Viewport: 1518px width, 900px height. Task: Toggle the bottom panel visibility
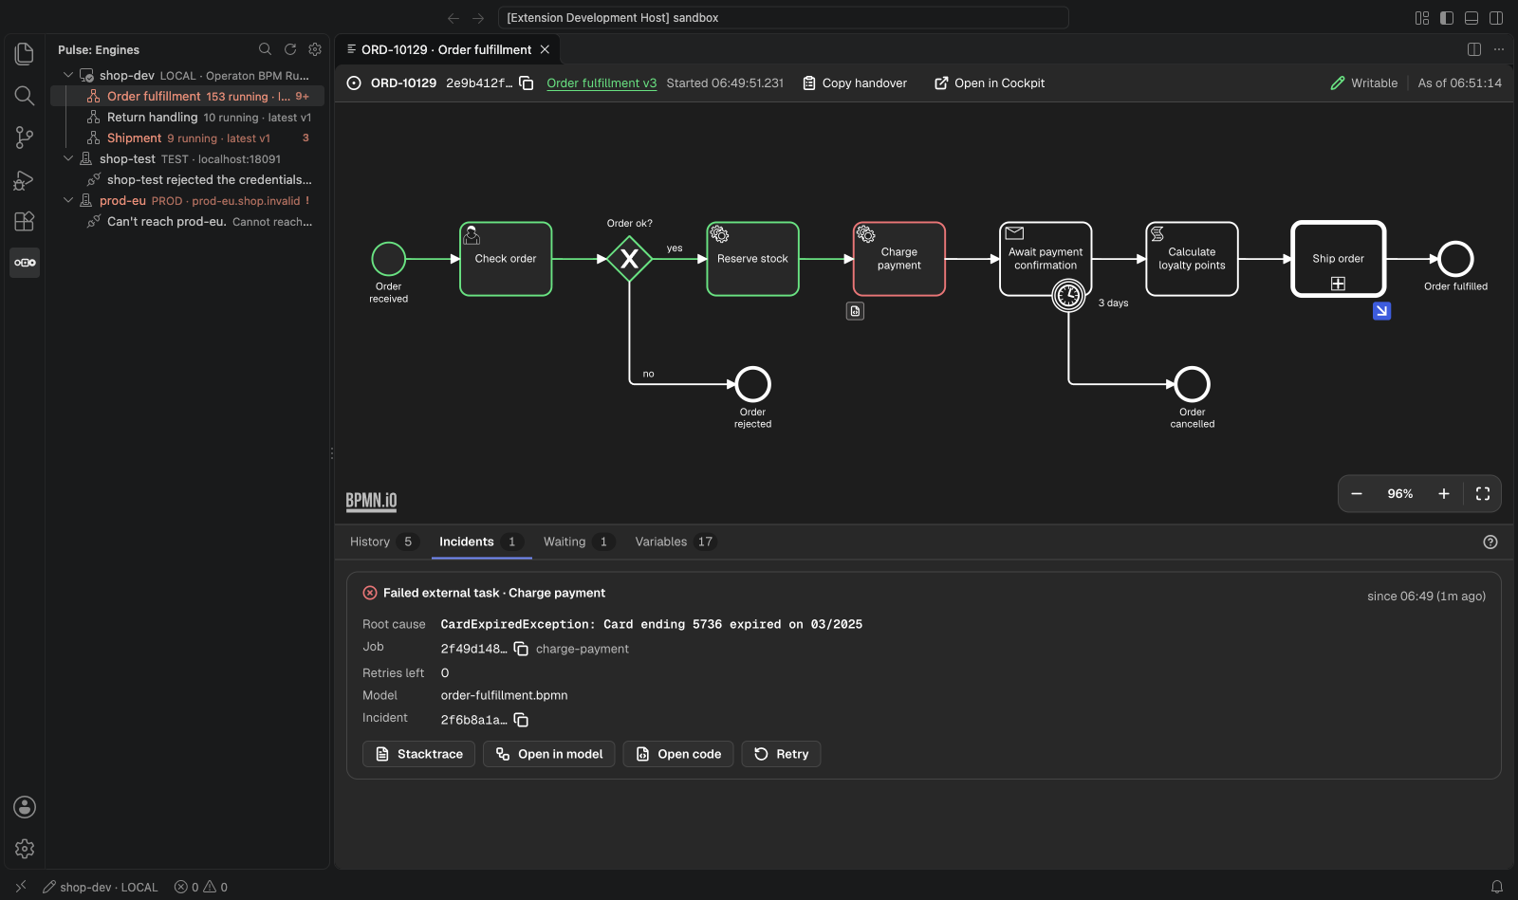tap(1472, 18)
